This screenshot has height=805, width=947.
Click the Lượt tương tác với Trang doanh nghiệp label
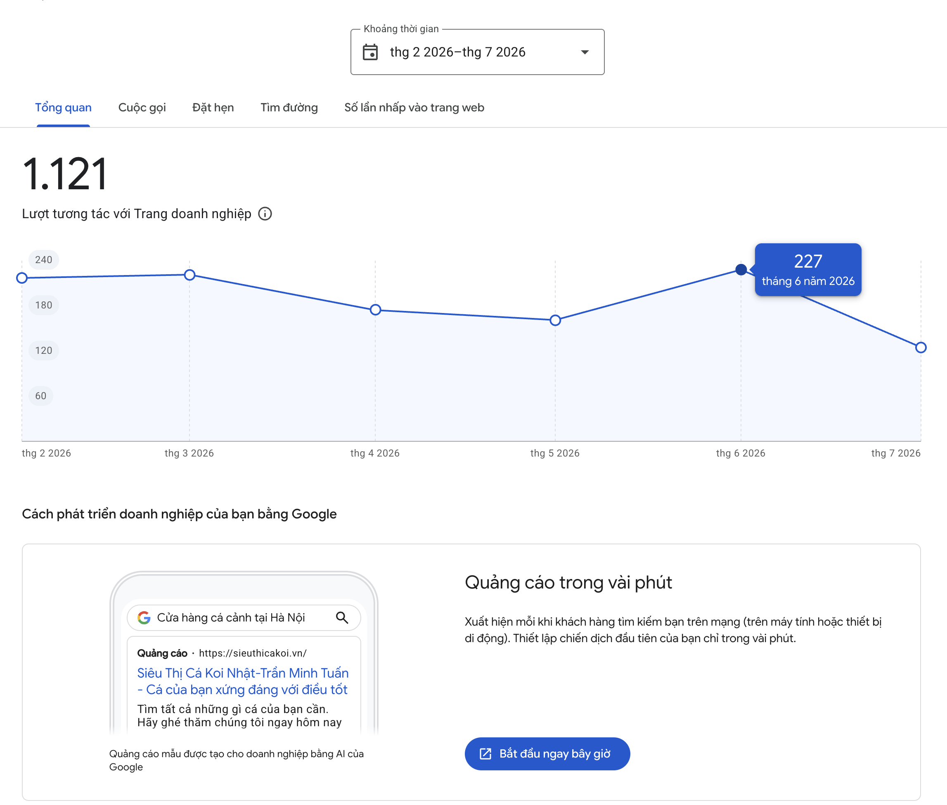pyautogui.click(x=137, y=214)
